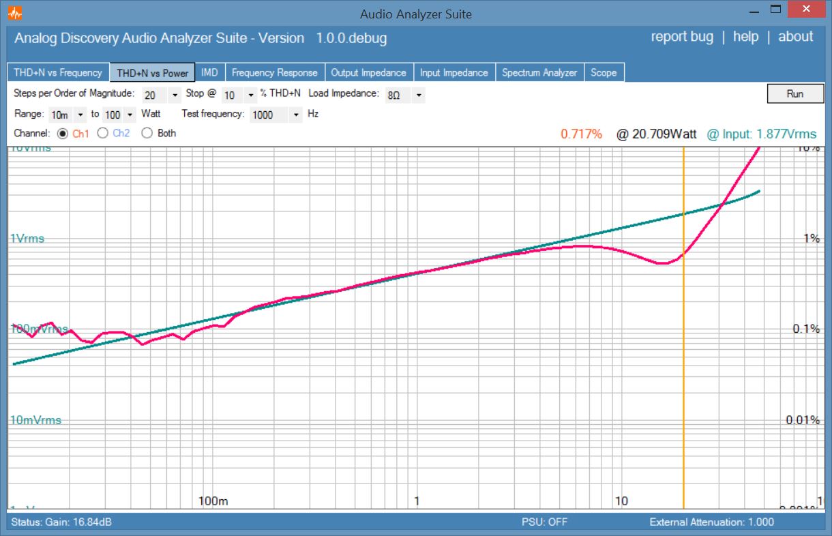The height and width of the screenshot is (536, 832).
Task: Minimize the Audio Analyzer Suite window
Action: click(x=754, y=11)
